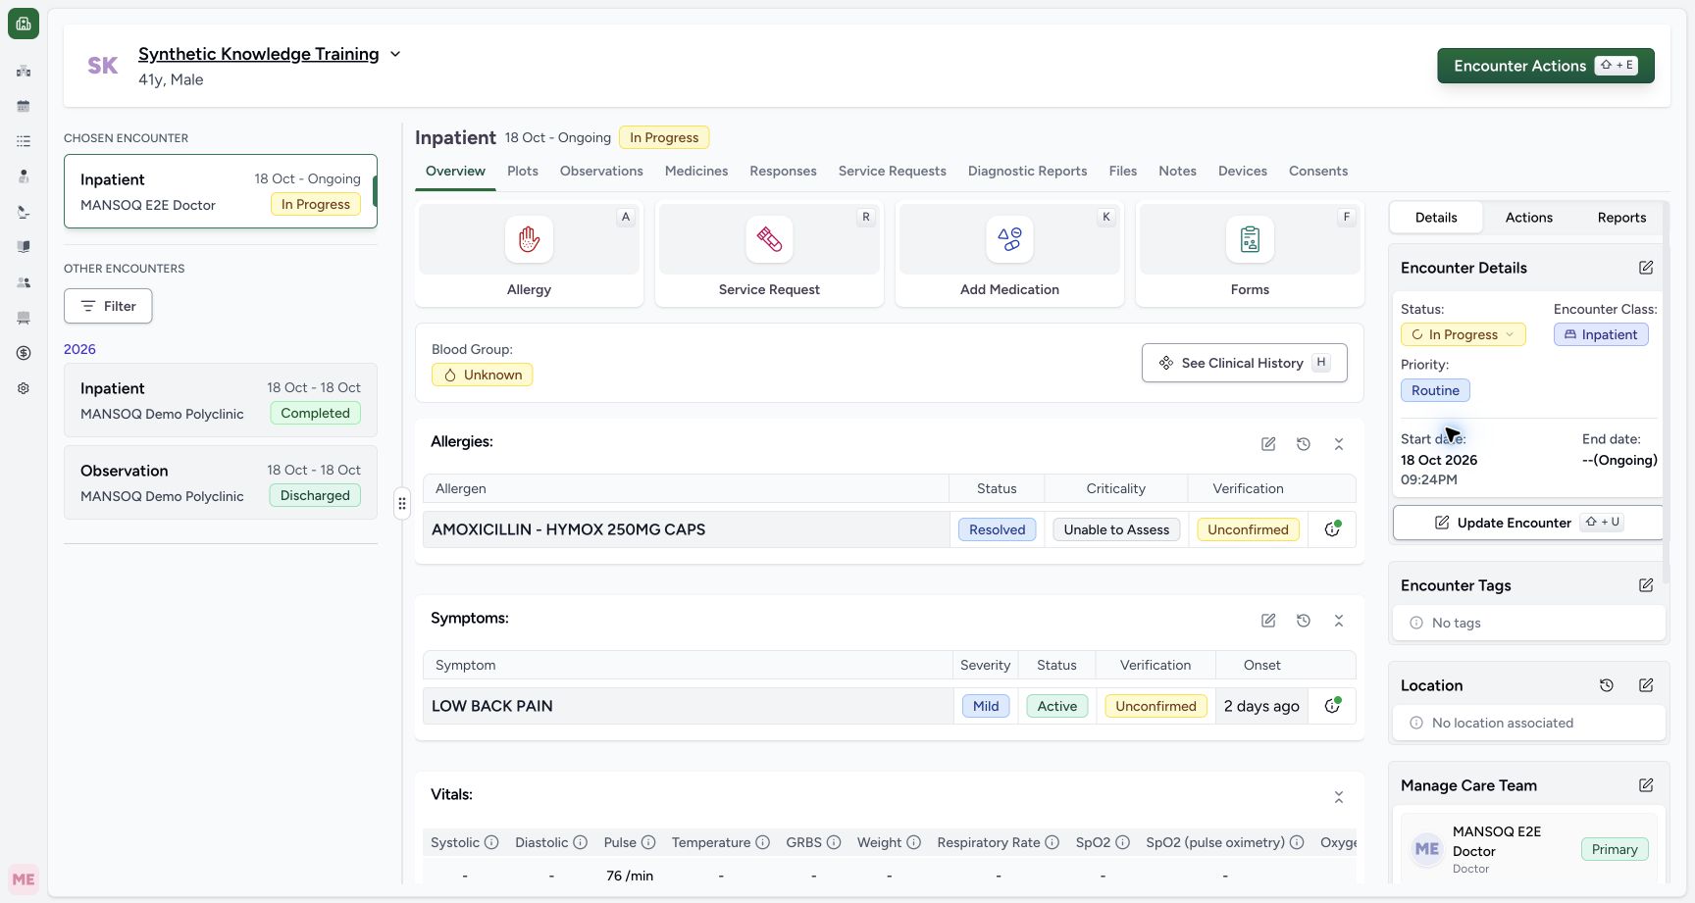Open the encounters Filter button
1695x903 pixels.
pos(108,306)
